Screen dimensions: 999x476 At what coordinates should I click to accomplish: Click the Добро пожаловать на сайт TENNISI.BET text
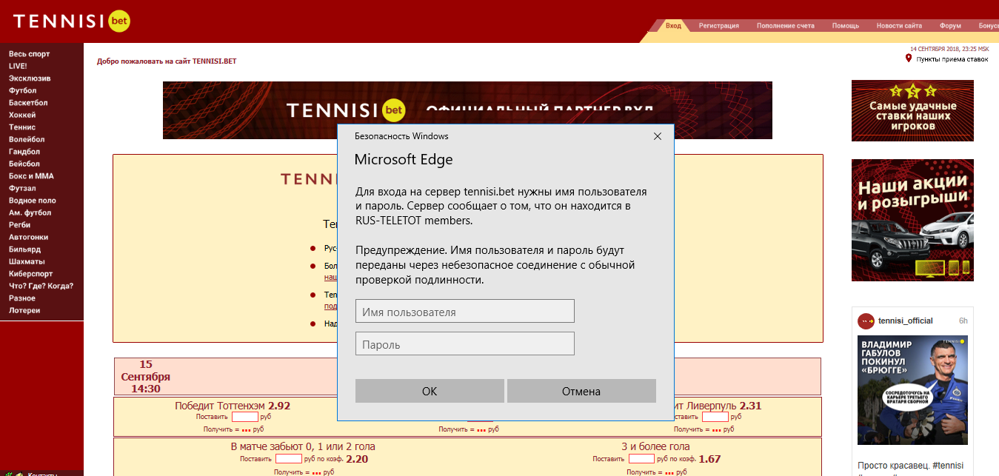(167, 61)
